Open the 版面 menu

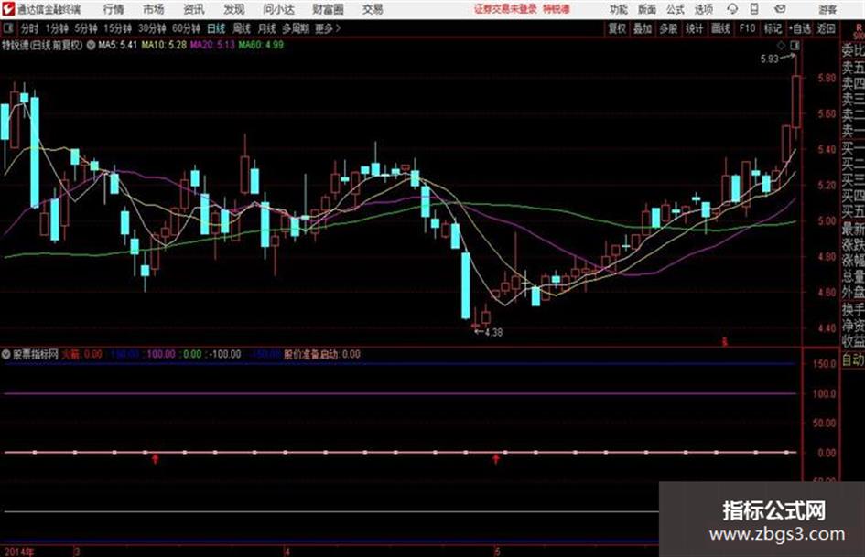click(647, 9)
